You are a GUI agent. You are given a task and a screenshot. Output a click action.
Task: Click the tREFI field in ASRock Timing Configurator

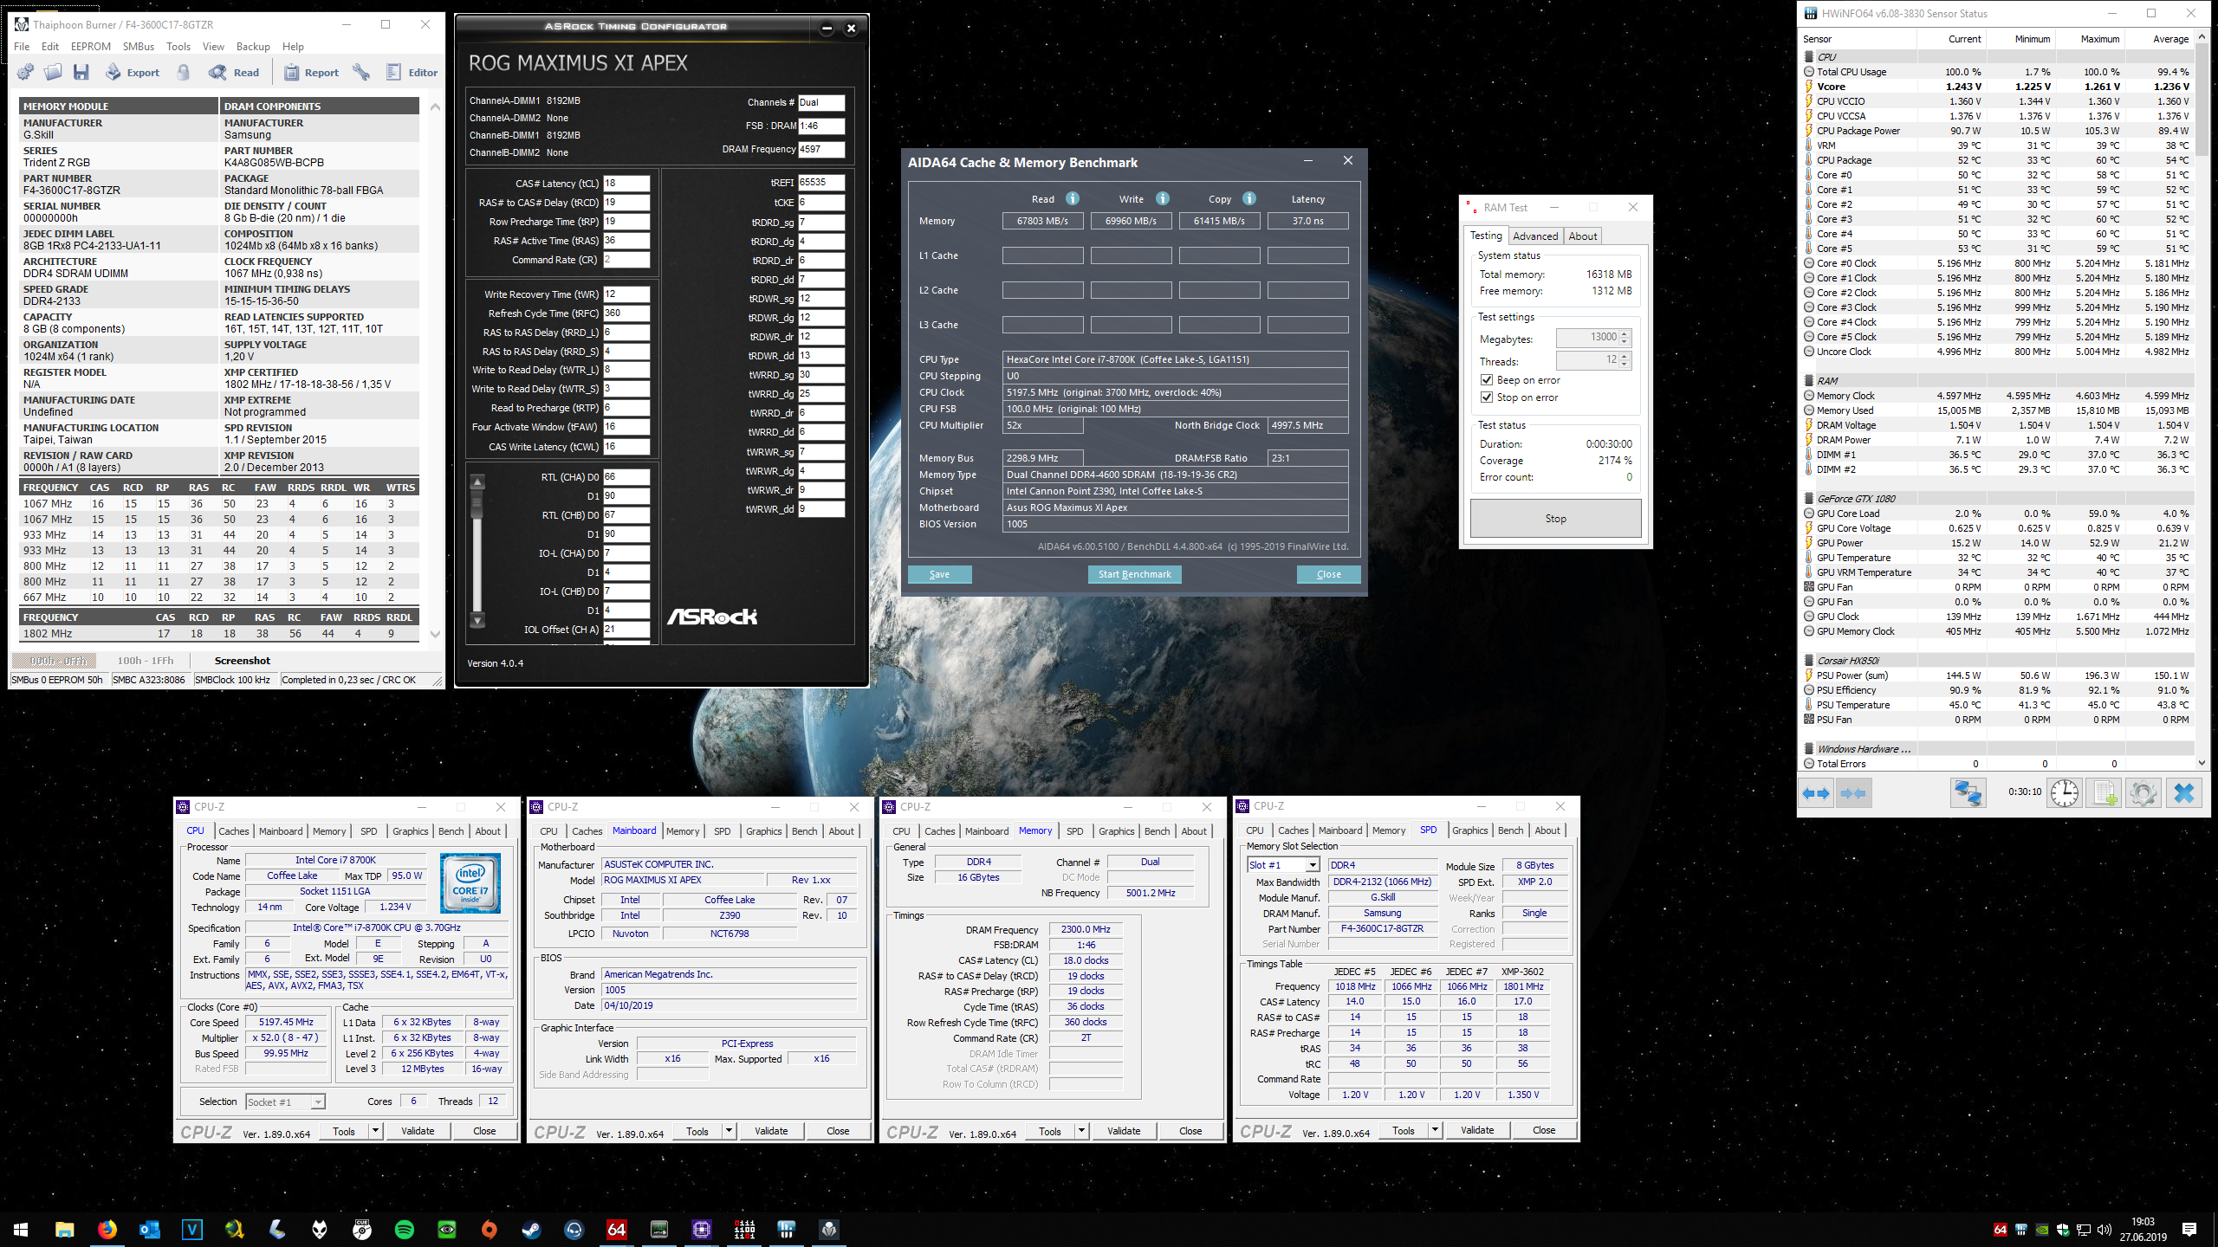pos(820,183)
